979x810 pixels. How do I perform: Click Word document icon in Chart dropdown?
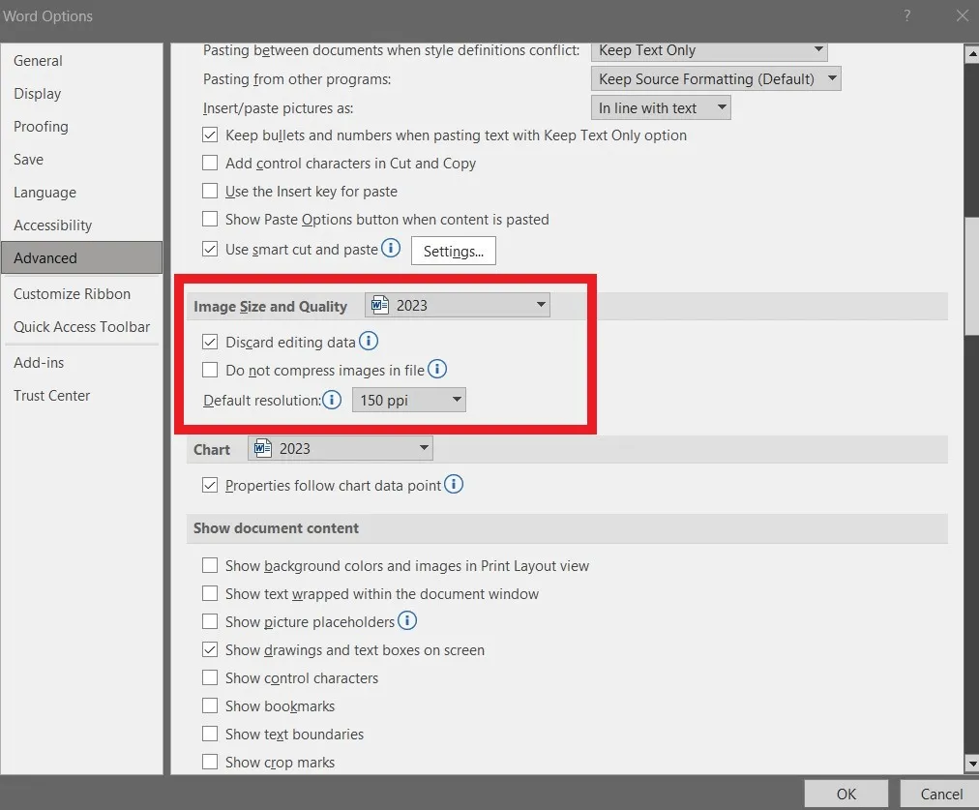point(263,448)
